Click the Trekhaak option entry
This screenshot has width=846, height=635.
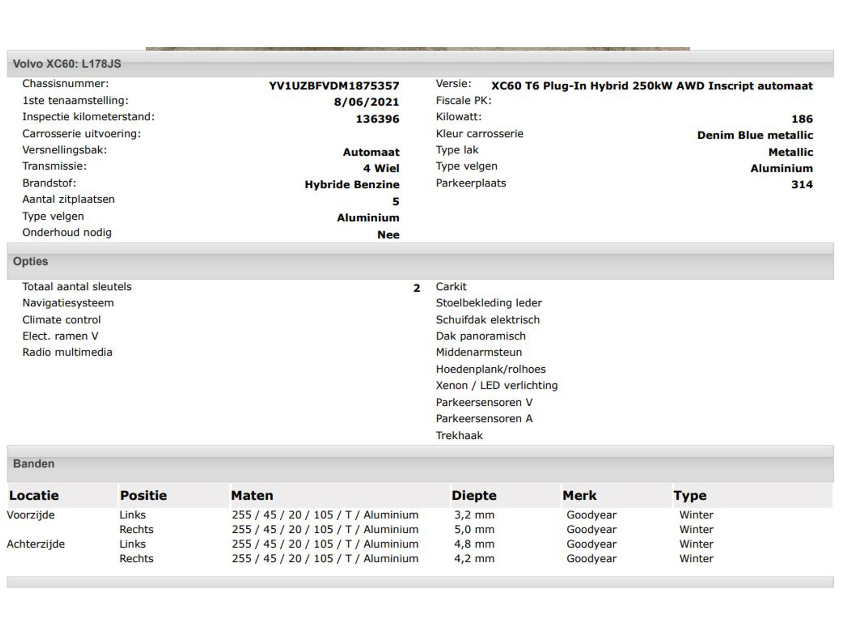click(459, 436)
